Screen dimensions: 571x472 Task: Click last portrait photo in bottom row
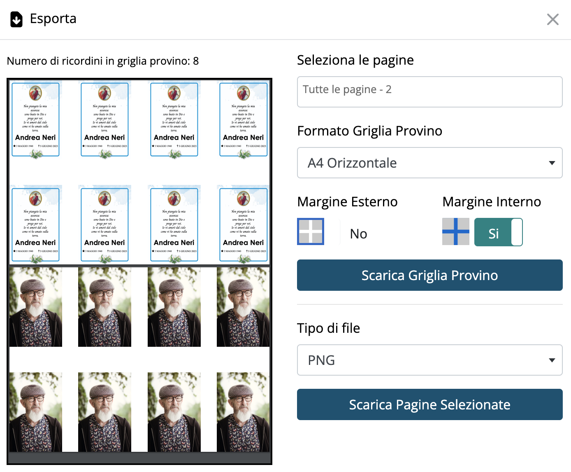coord(244,412)
